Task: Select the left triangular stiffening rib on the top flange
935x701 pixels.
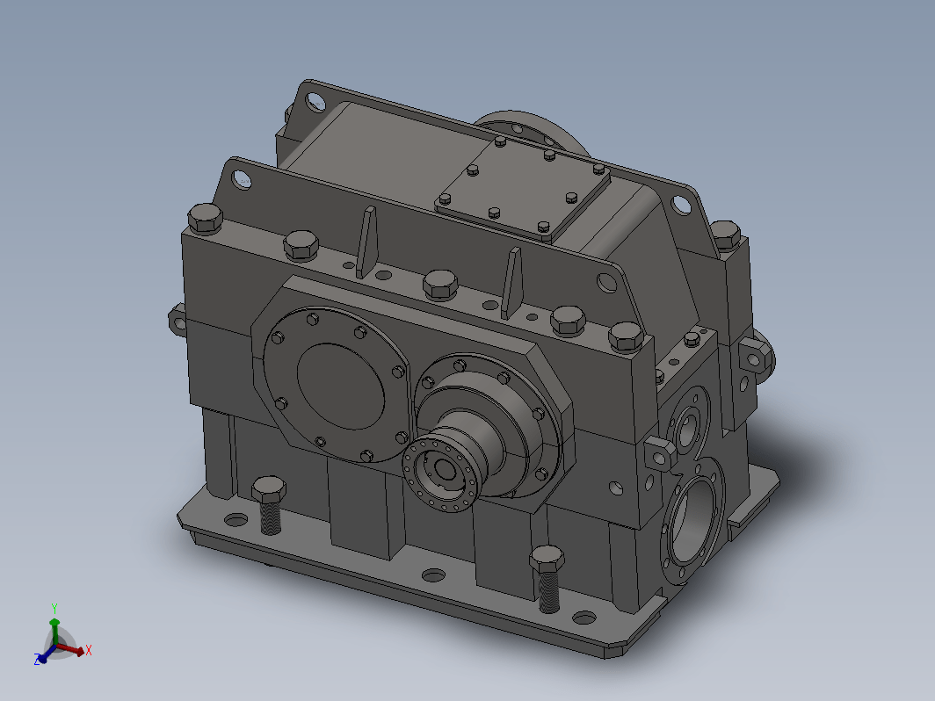Action: tap(366, 242)
